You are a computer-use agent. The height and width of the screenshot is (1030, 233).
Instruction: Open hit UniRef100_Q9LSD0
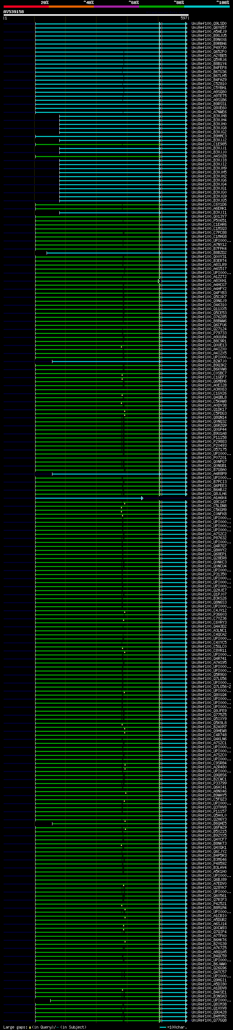click(209, 24)
